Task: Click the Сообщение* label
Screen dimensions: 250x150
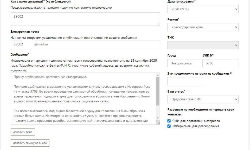Action: click(20, 54)
